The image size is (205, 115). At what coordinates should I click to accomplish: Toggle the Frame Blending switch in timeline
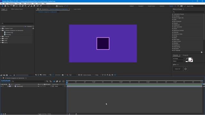pos(57,81)
